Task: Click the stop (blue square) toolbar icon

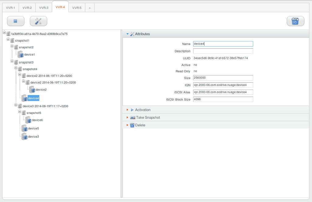Action: pyautogui.click(x=15, y=21)
